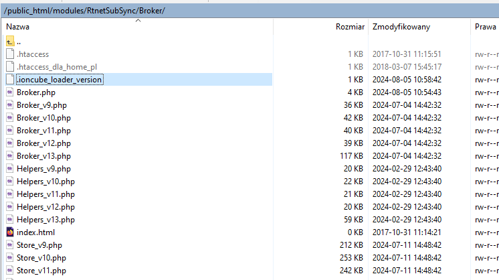Image resolution: width=499 pixels, height=280 pixels.
Task: Click the .htaccess file icon
Action: 10,54
